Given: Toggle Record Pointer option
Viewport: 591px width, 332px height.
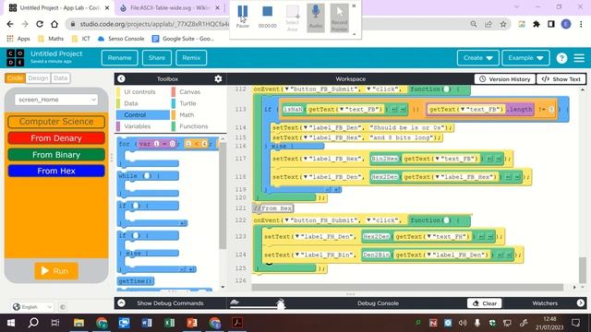Looking at the screenshot, I should click(x=339, y=18).
